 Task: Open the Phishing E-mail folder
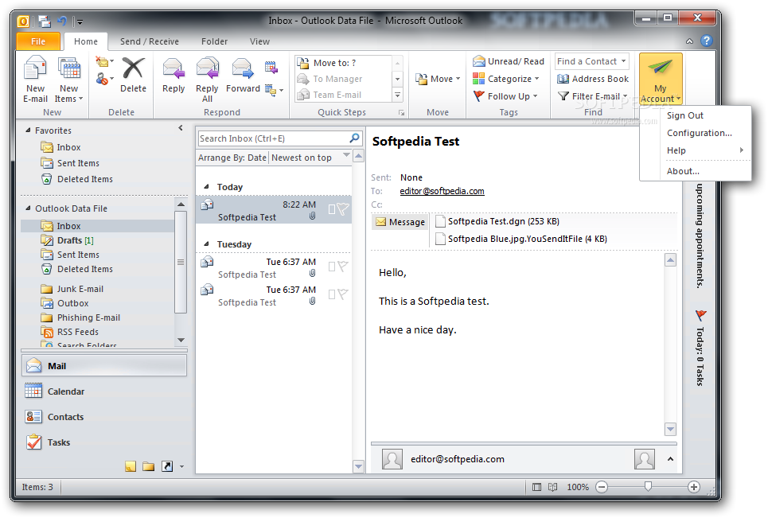[x=88, y=317]
